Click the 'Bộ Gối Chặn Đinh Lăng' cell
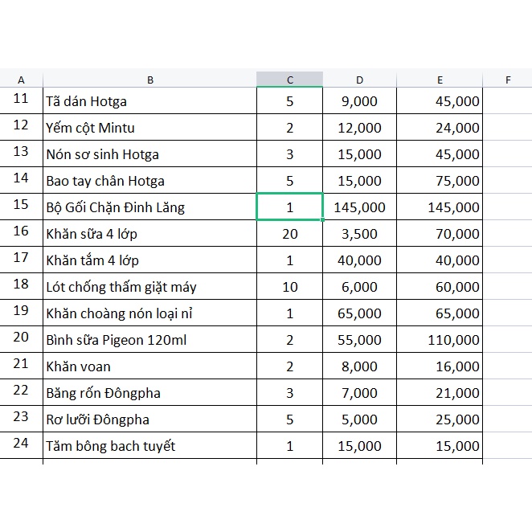The image size is (532, 532). point(150,207)
